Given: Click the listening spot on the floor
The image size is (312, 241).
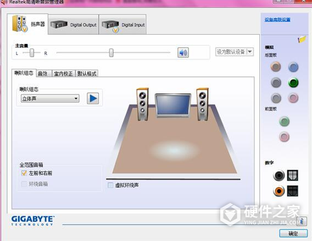Looking at the screenshot, I should coord(174,150).
